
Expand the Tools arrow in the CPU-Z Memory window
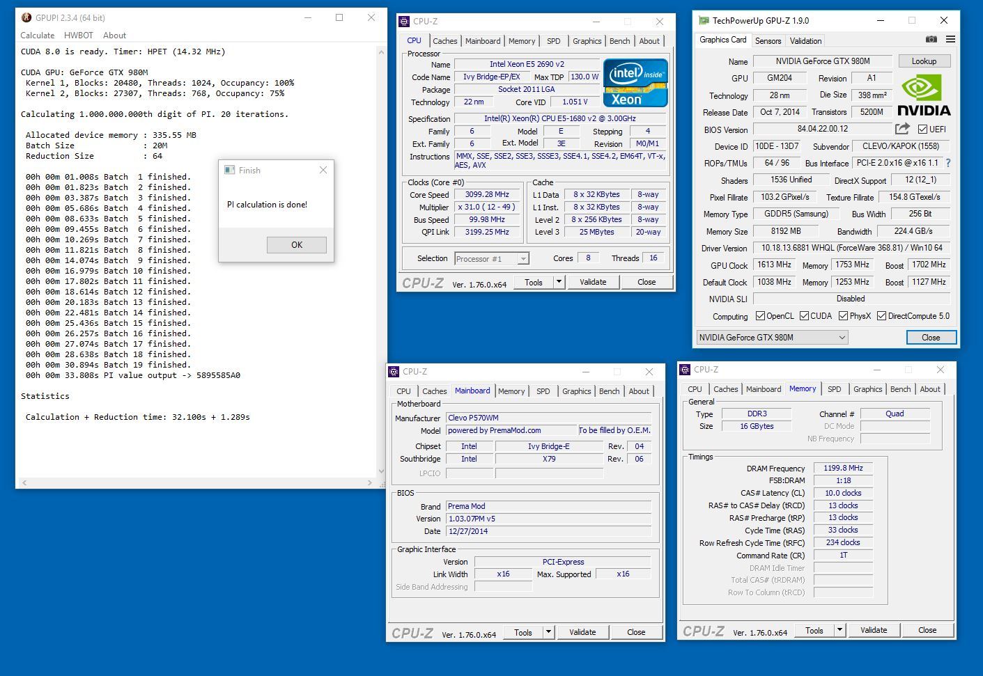(839, 630)
